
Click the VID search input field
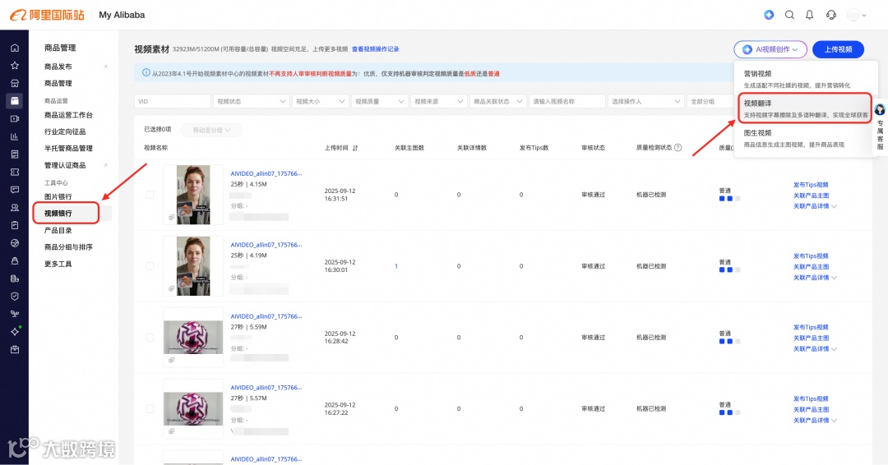[172, 101]
